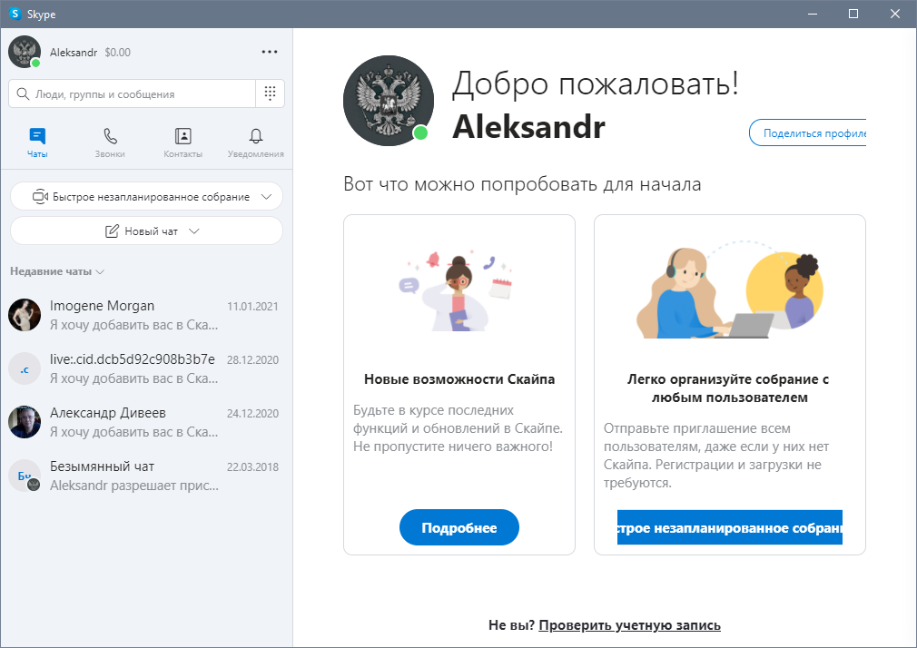The height and width of the screenshot is (648, 917).
Task: Expand the Новый чат dropdown chevron
Action: [194, 231]
